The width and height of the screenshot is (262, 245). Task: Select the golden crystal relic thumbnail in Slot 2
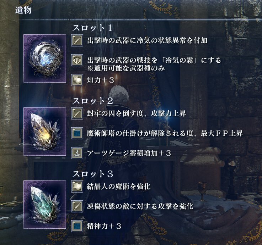45,132
